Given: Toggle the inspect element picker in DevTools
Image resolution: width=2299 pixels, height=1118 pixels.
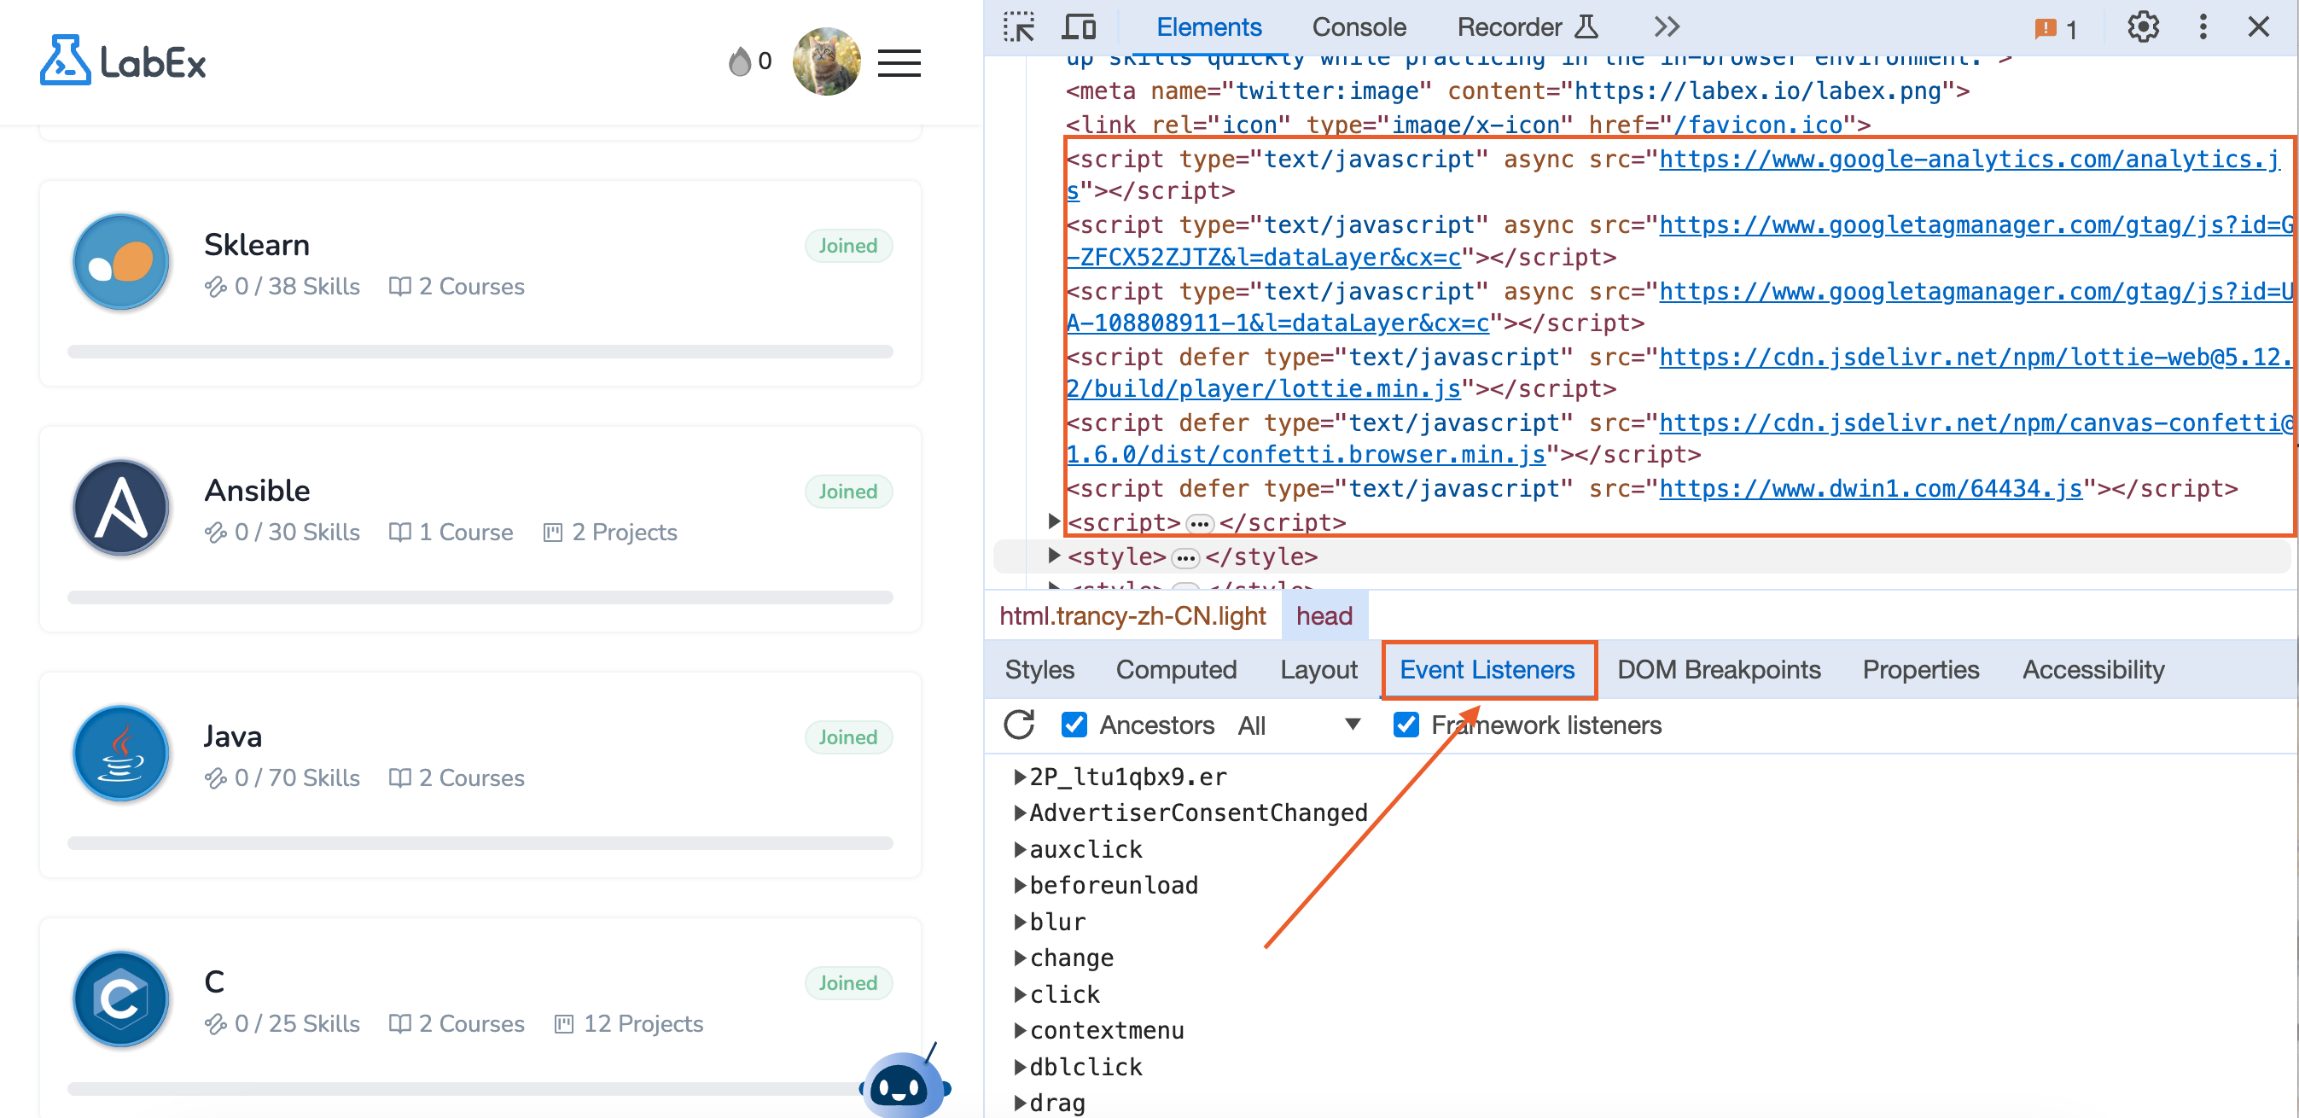Looking at the screenshot, I should (1019, 26).
